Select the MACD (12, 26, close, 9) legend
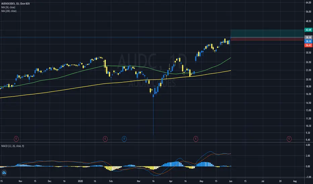The image size is (313, 184). [x=12, y=146]
